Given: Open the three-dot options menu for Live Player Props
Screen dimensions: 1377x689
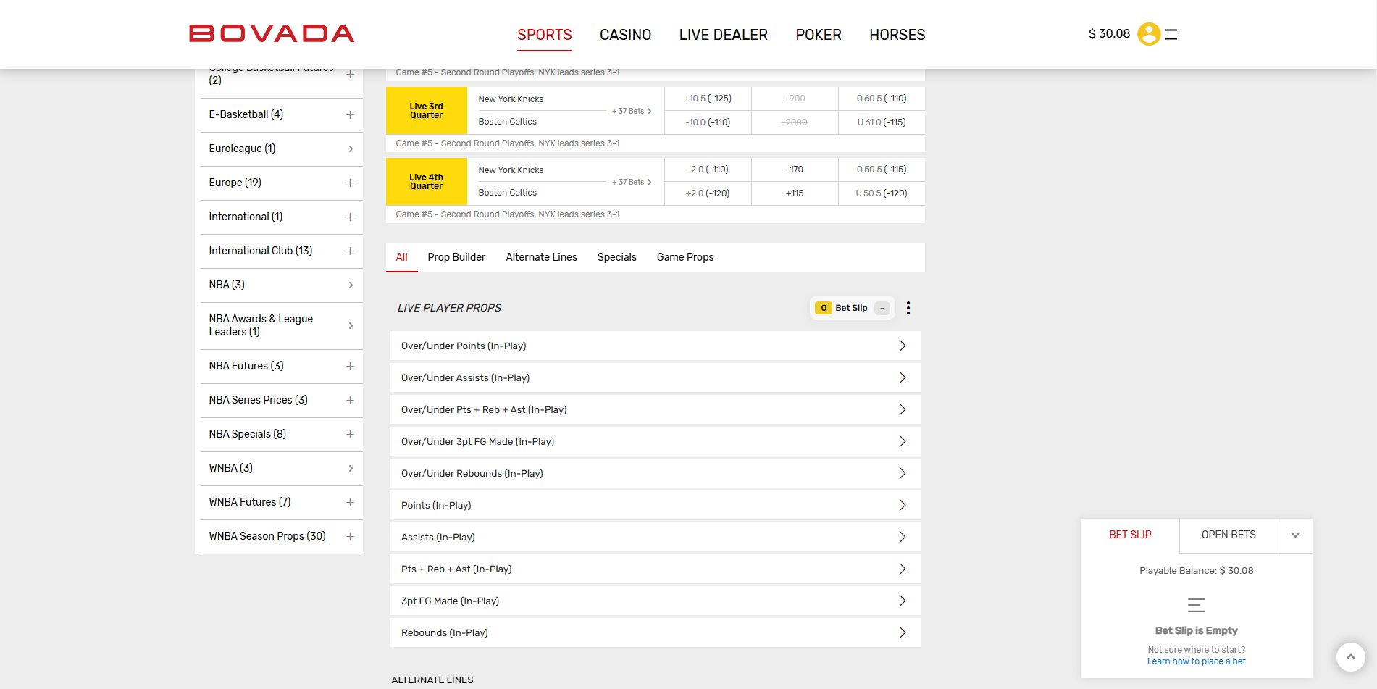Looking at the screenshot, I should click(908, 308).
